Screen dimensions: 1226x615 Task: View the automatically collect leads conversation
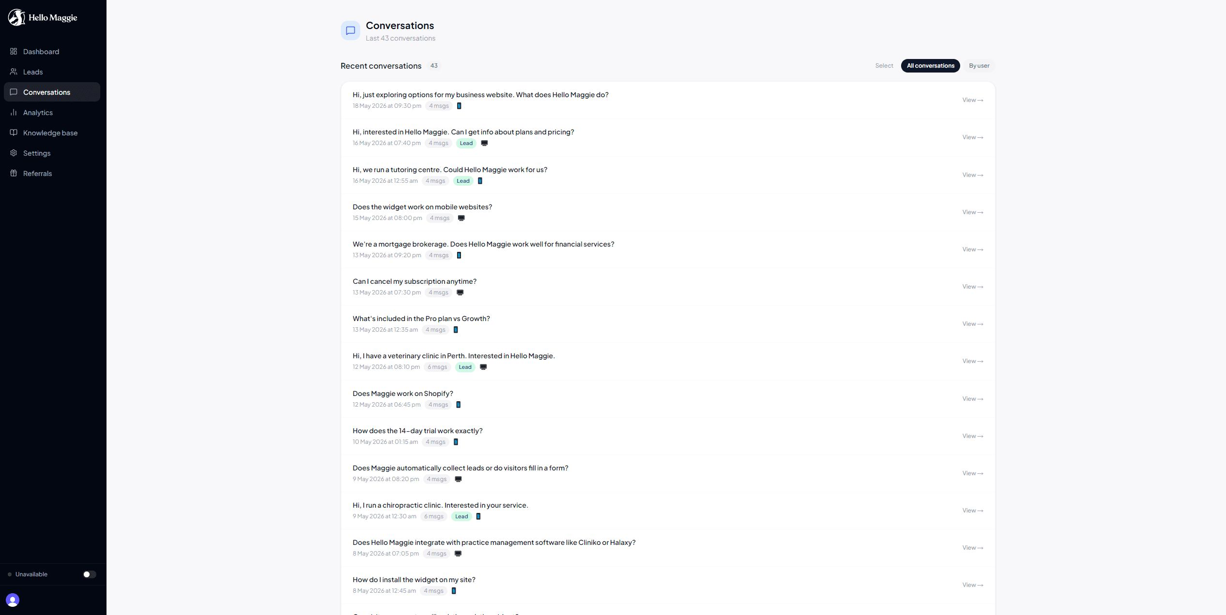(x=972, y=473)
